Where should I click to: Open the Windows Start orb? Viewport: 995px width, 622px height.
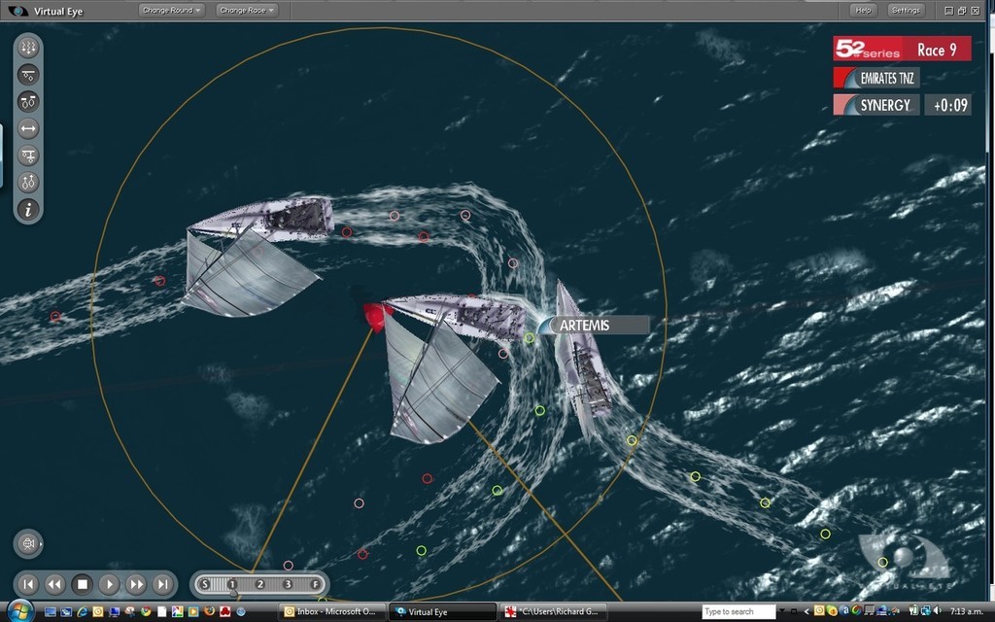20,610
